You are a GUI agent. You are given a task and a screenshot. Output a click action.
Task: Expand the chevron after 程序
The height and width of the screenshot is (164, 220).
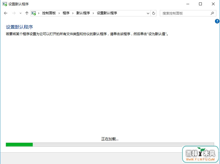73,13
